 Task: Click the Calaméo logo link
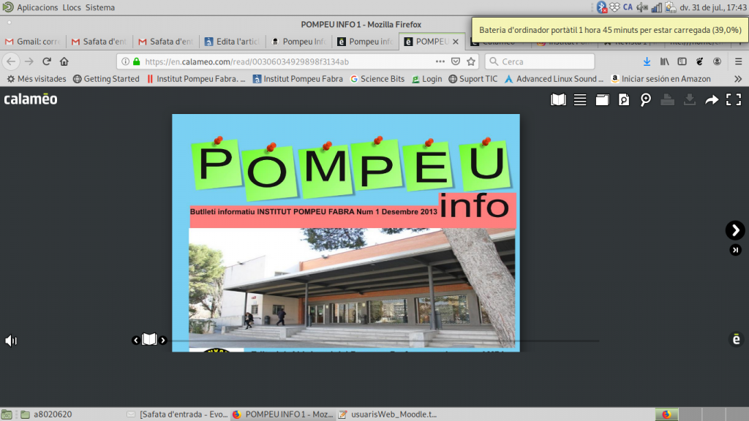(31, 99)
